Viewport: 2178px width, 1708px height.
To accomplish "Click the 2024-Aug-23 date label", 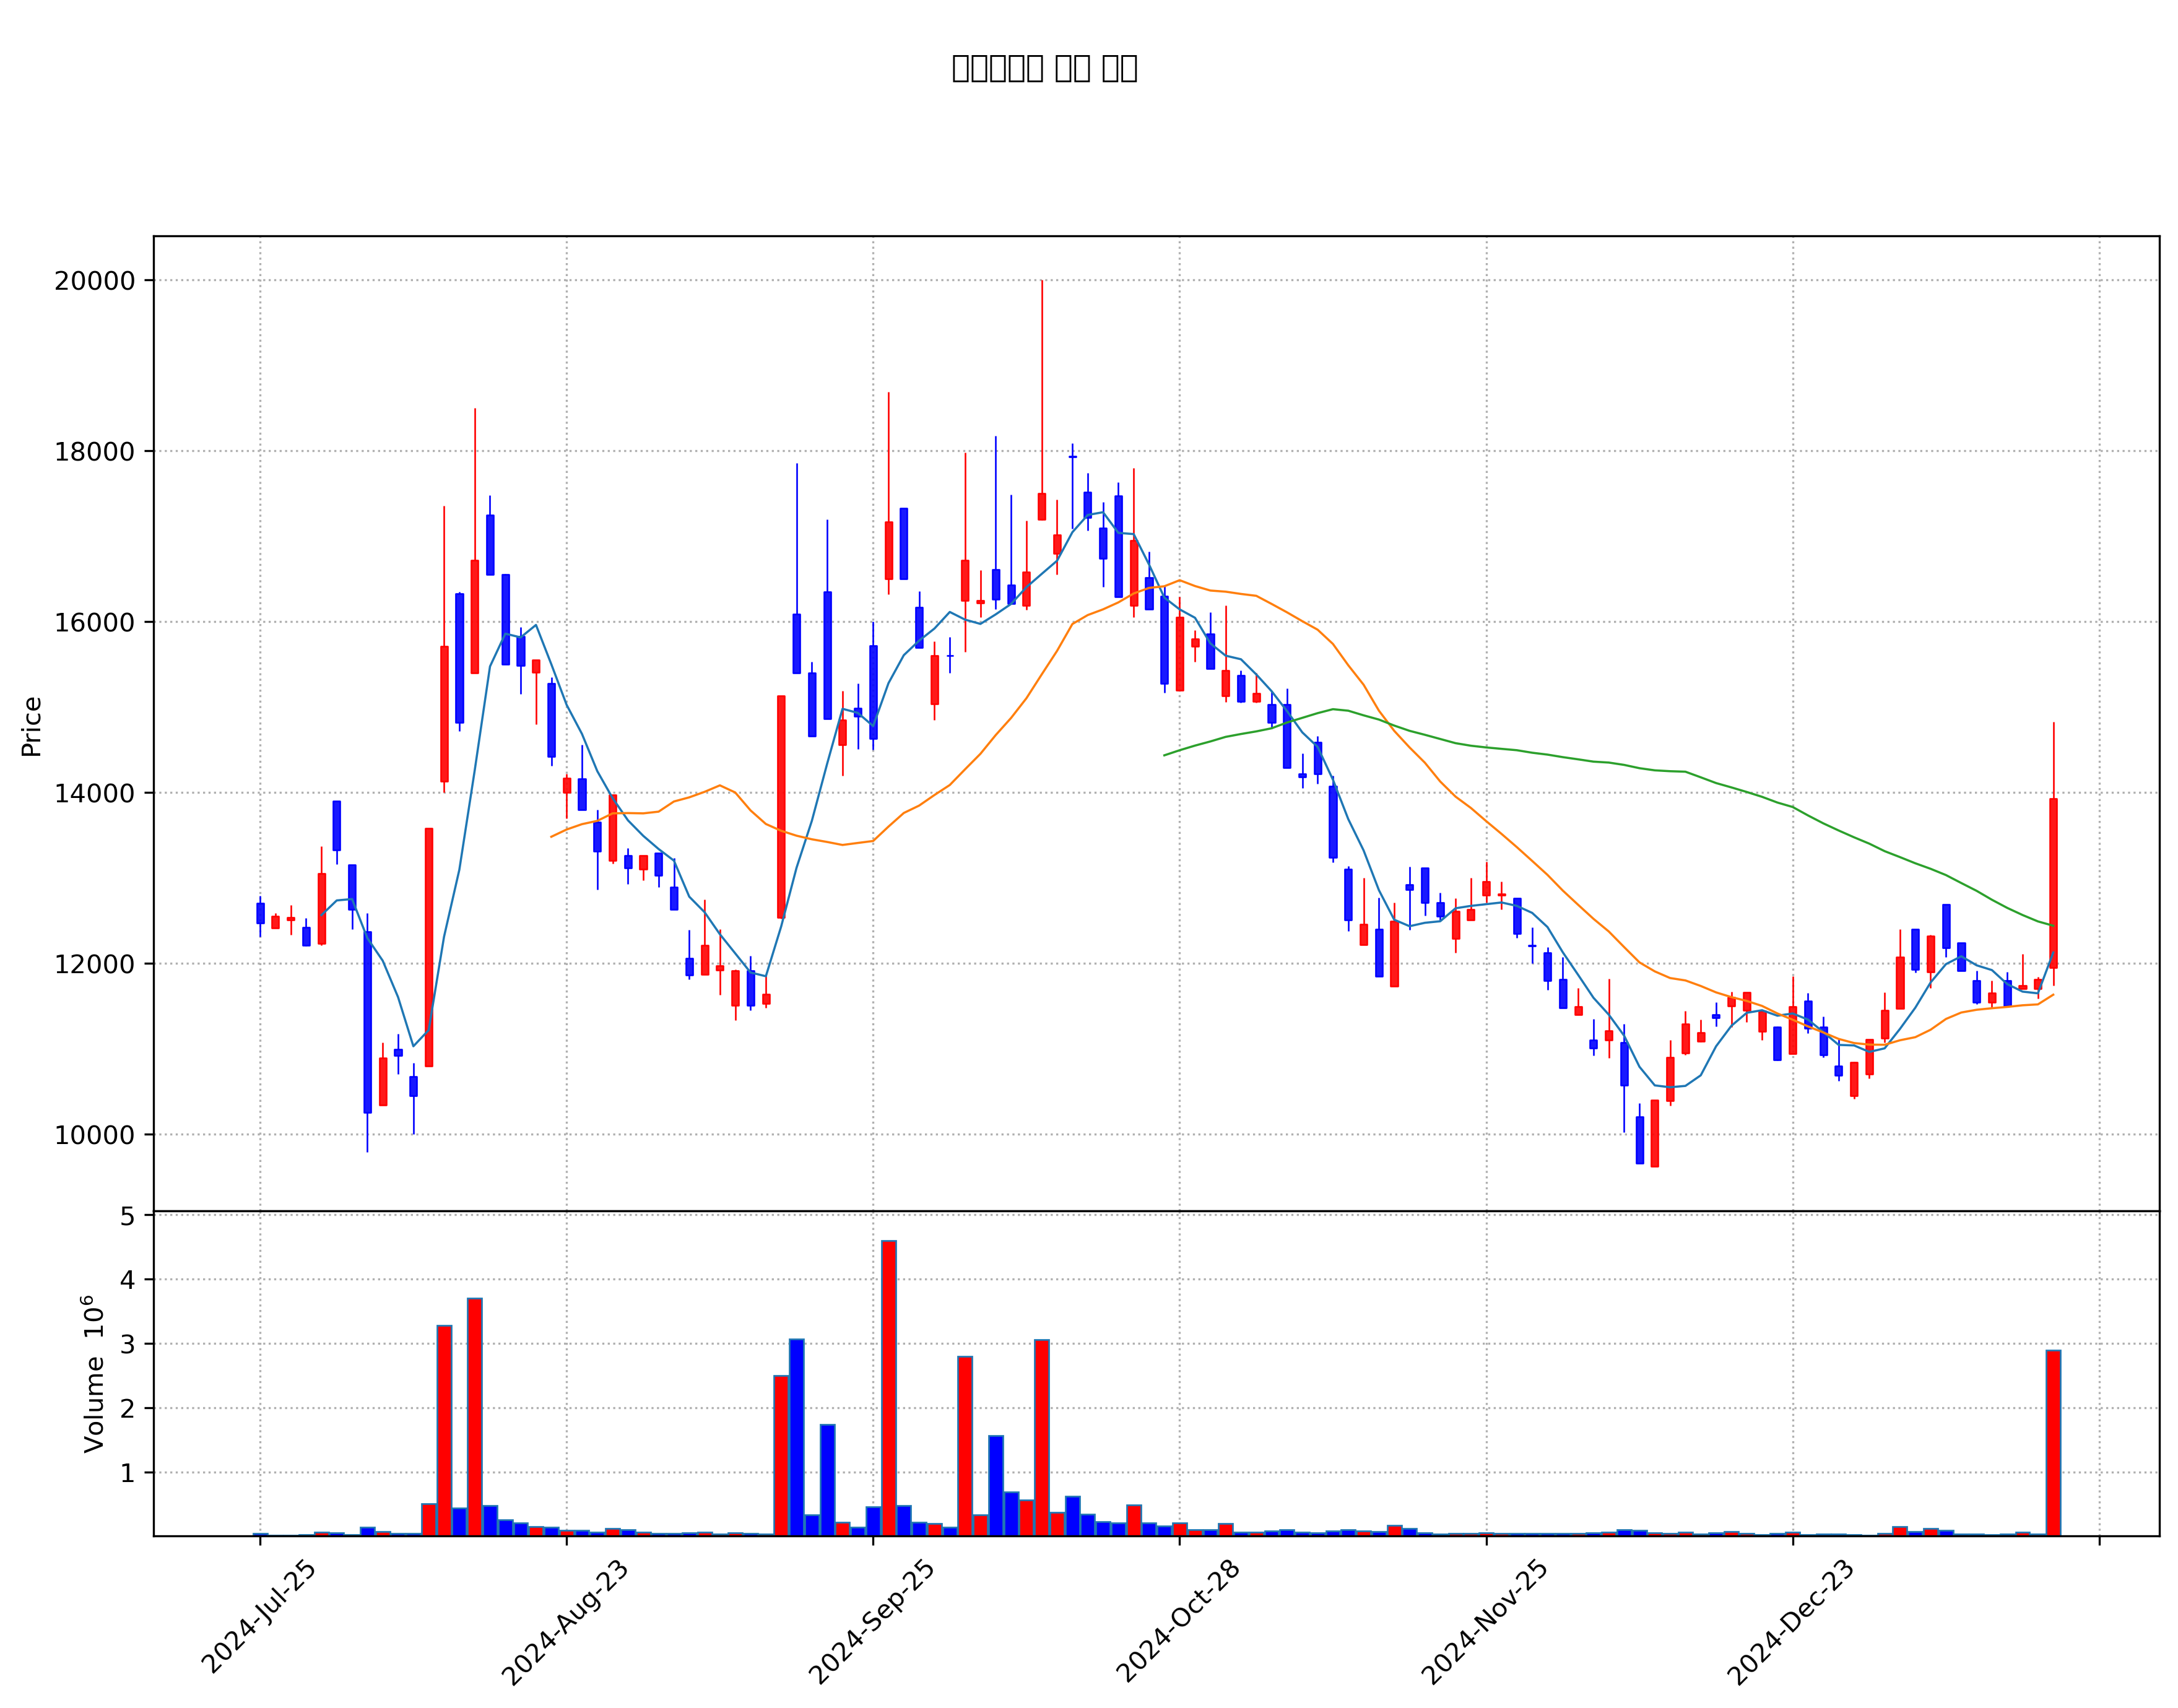I will pyautogui.click(x=565, y=1622).
